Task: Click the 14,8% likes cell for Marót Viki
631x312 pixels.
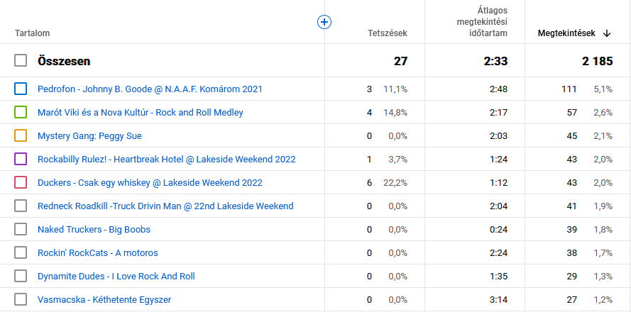Action: click(395, 112)
